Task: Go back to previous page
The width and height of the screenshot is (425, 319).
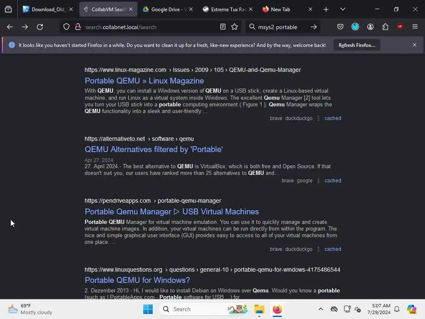Action: (10, 27)
